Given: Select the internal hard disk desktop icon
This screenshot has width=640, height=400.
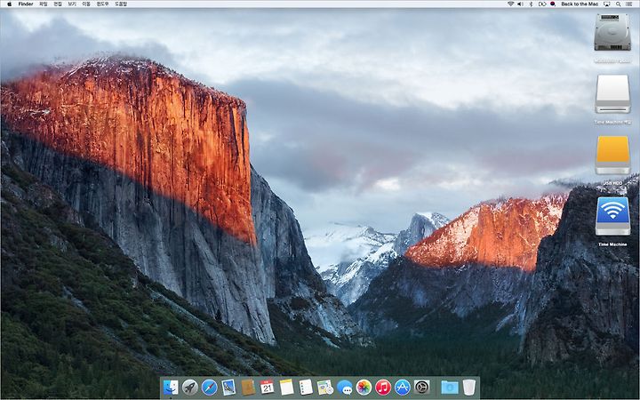Looking at the screenshot, I should click(612, 33).
